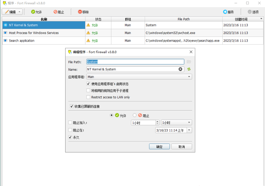Enable Restrict access to LAN only

click(x=88, y=97)
